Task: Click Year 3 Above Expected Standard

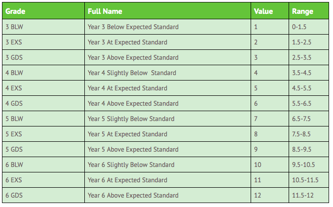Action: (x=133, y=57)
